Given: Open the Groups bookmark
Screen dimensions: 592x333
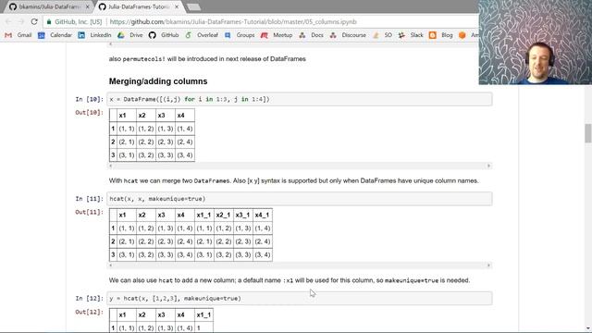Looking at the screenshot, I should tap(240, 35).
